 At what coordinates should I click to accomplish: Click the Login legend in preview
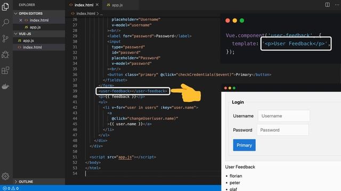pyautogui.click(x=238, y=102)
